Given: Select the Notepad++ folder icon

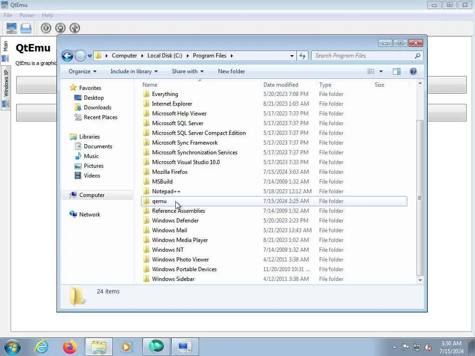Looking at the screenshot, I should point(146,191).
